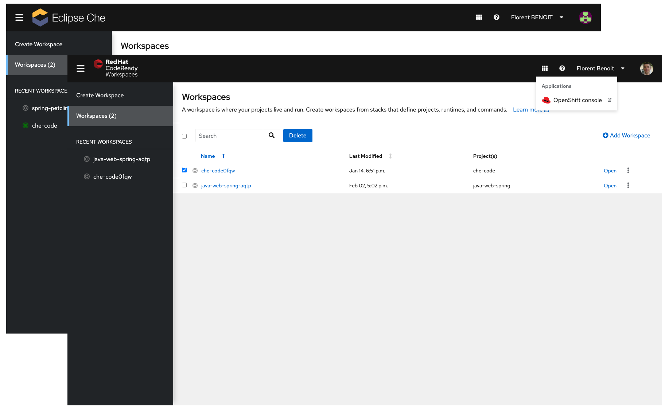Click stopped status icon in che-code0fqw row

click(195, 171)
